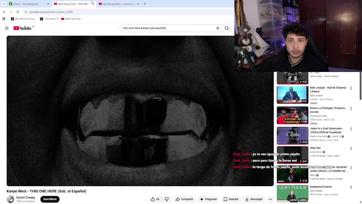View site information icon in address bar
The width and height of the screenshot is (362, 204).
click(x=25, y=12)
